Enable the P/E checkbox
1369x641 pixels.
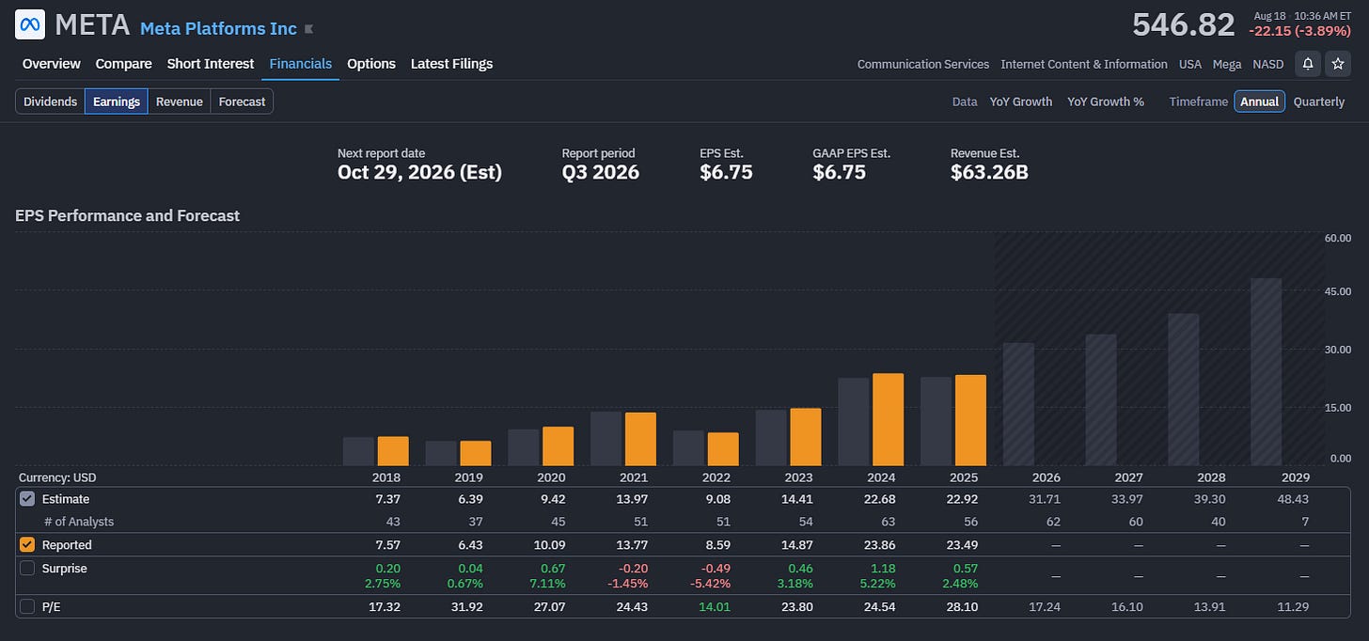click(27, 607)
